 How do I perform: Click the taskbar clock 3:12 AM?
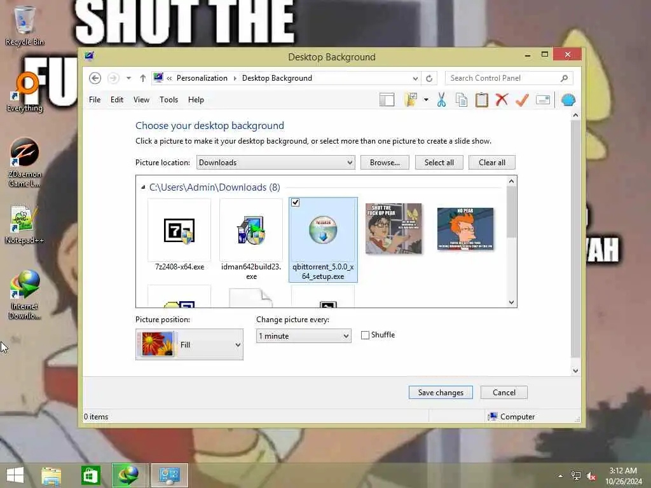tap(623, 471)
